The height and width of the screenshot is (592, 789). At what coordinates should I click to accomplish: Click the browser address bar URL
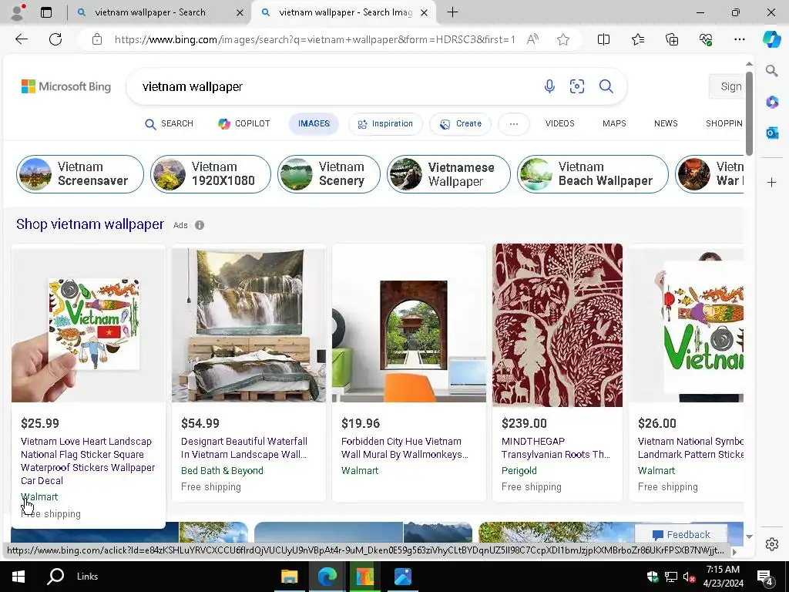(x=314, y=39)
